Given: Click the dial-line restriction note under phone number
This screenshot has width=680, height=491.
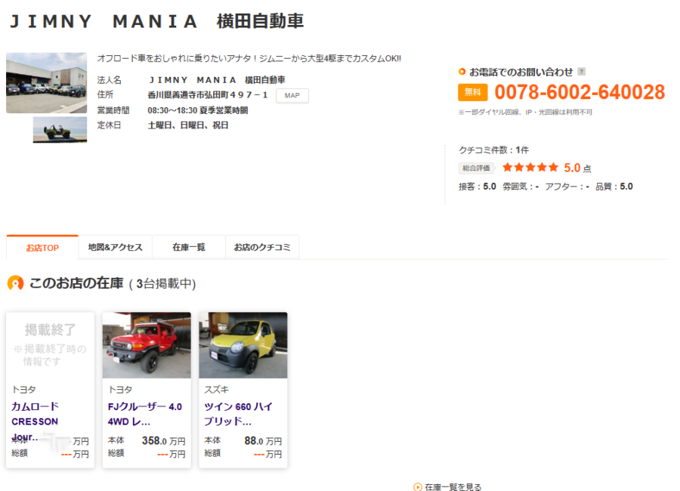Looking at the screenshot, I should click(x=525, y=113).
